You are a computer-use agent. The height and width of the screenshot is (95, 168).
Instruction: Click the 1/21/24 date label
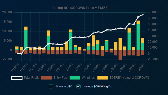point(33,67)
